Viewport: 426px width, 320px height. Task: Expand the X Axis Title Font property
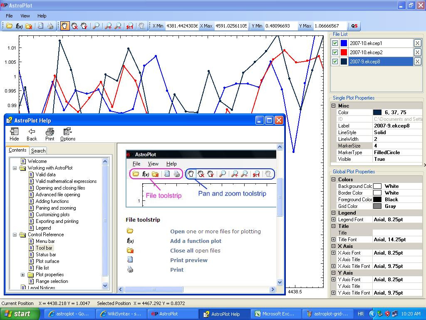(x=334, y=266)
